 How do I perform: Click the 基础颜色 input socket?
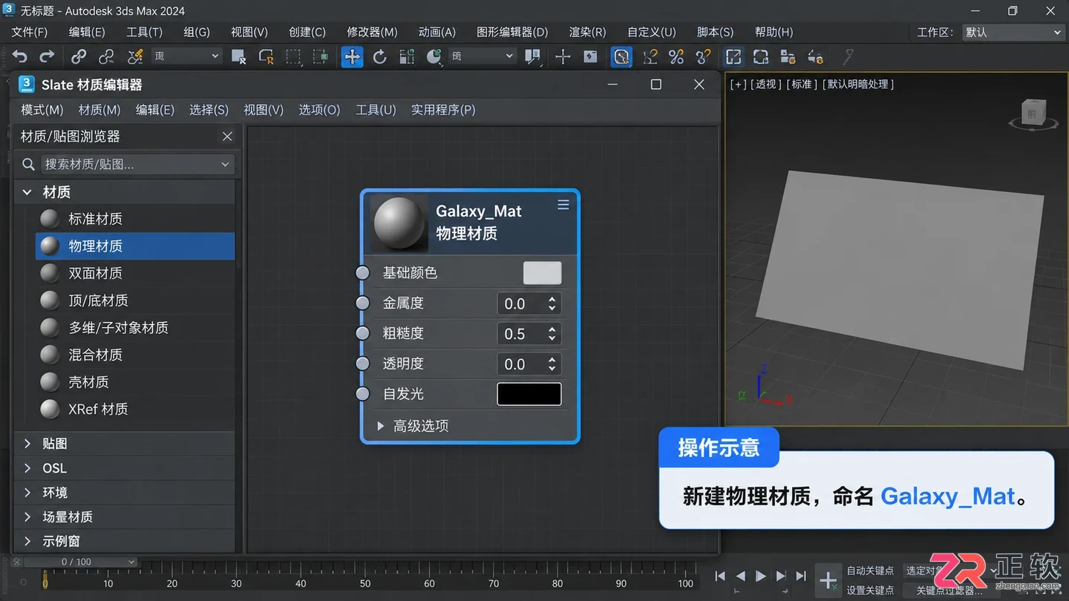362,273
